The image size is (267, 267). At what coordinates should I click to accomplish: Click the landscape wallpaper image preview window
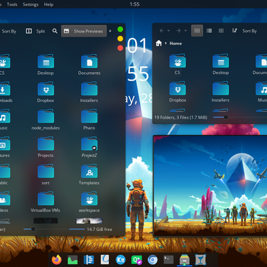click(210, 186)
